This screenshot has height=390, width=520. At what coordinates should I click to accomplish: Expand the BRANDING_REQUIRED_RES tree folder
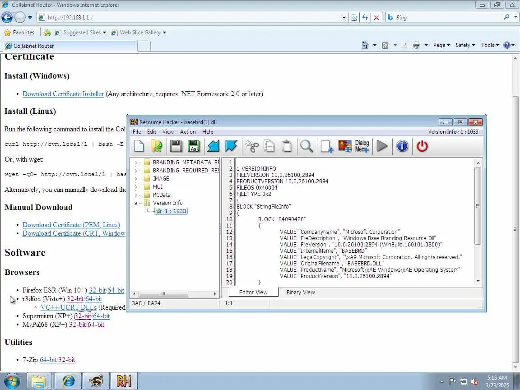(135, 171)
